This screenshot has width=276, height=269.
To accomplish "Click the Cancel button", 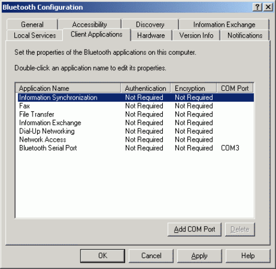I will click(x=151, y=256).
